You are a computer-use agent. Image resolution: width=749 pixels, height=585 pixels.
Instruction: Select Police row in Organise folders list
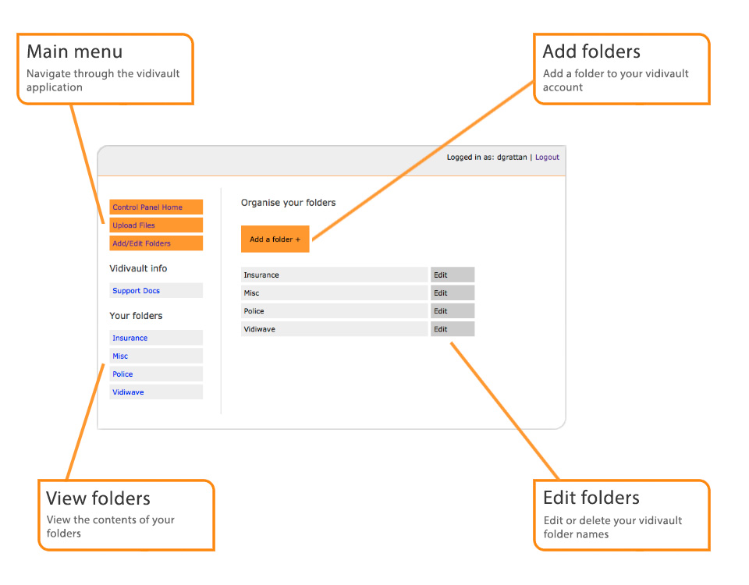pos(335,311)
